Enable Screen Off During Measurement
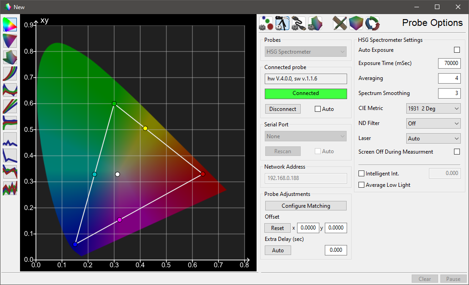The width and height of the screenshot is (469, 285). tap(457, 152)
